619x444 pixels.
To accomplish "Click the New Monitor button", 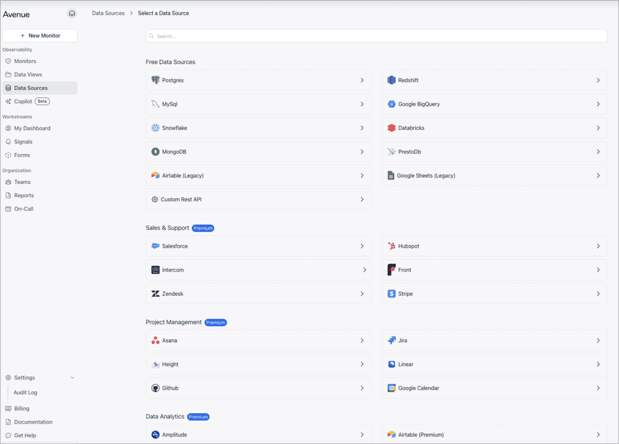I will [x=40, y=36].
